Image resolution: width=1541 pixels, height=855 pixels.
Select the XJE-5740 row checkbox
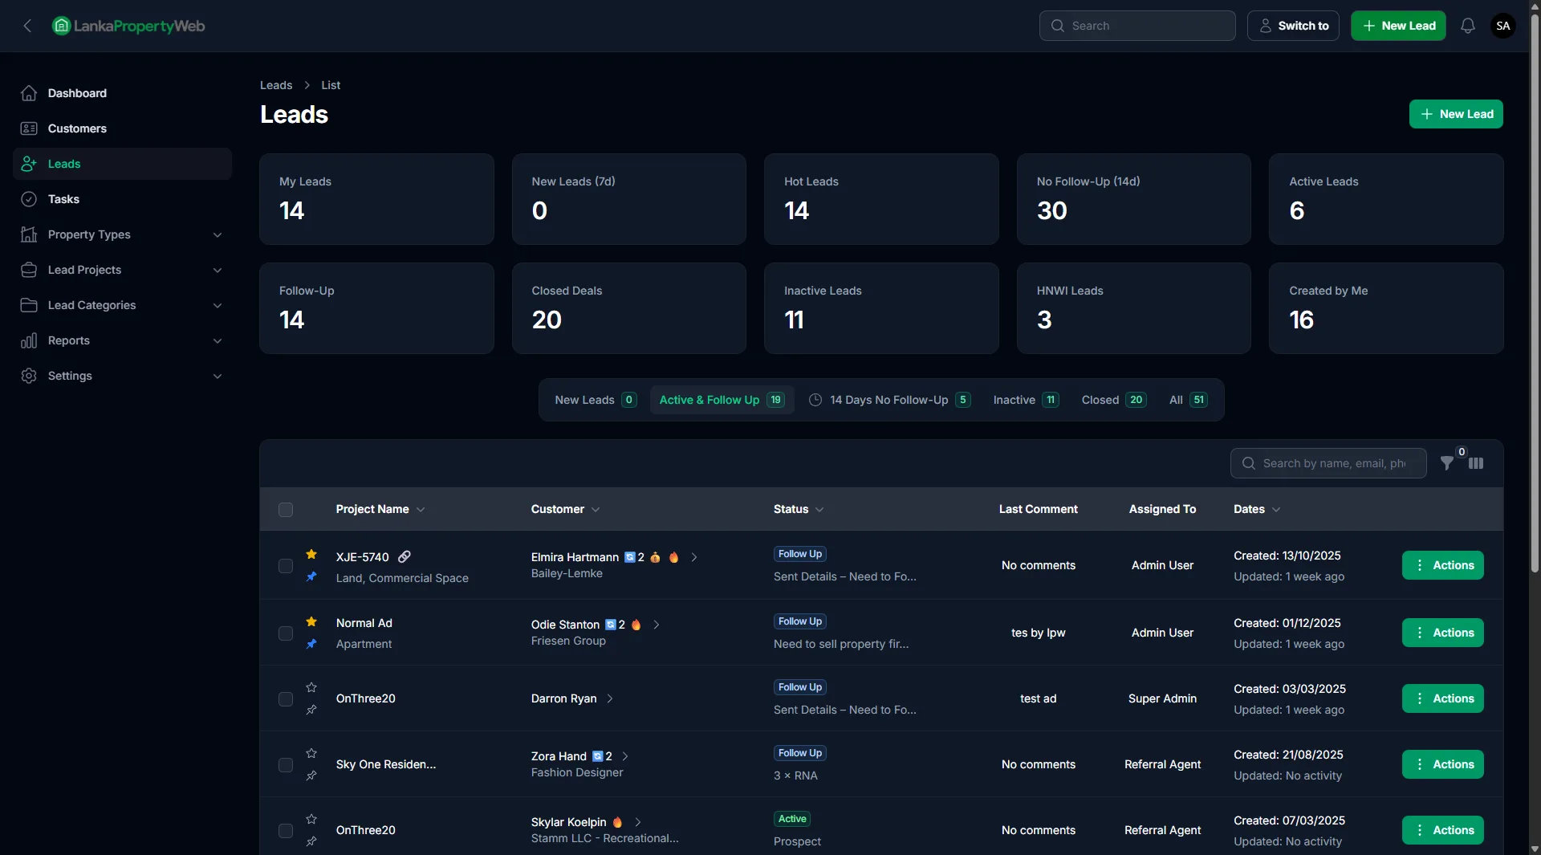[286, 566]
